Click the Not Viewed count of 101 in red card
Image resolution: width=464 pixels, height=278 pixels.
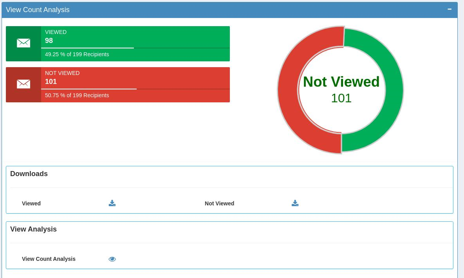(51, 82)
